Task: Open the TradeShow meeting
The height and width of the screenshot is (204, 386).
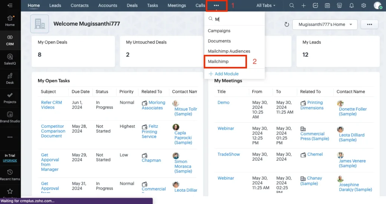Action: 228,154
